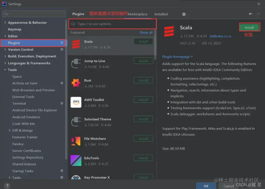Click the plugin search input field
Viewport: 265px width, 189px height.
coord(113,24)
